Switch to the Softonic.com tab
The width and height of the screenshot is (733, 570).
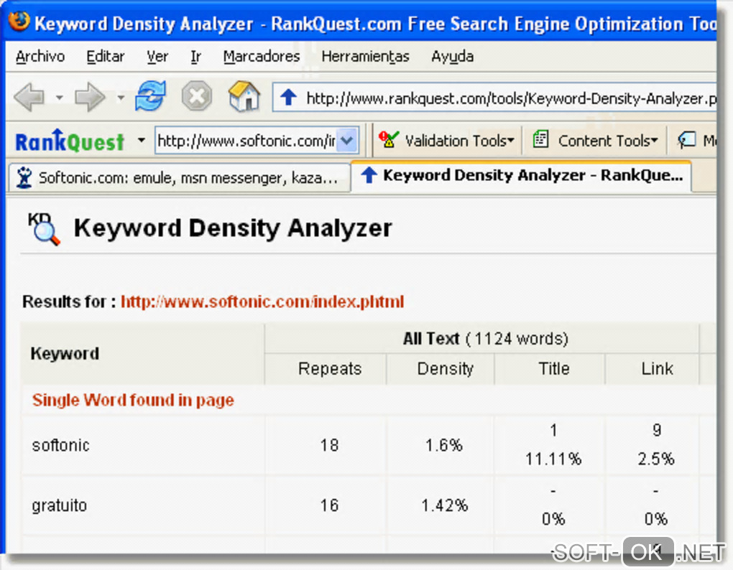coord(179,177)
